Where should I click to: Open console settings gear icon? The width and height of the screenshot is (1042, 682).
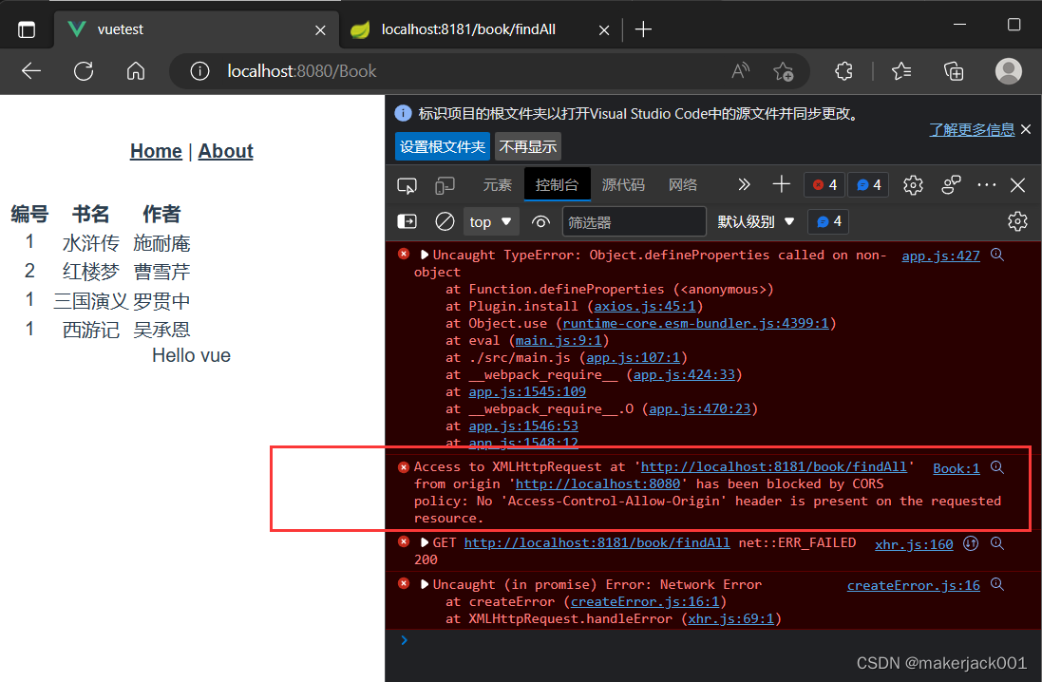pyautogui.click(x=1017, y=221)
